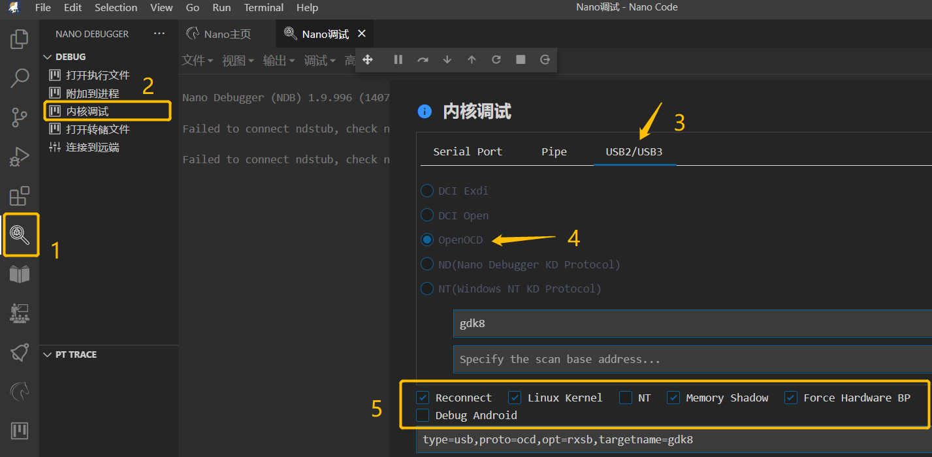Image resolution: width=932 pixels, height=457 pixels.
Task: Open the Edit menu
Action: point(72,8)
